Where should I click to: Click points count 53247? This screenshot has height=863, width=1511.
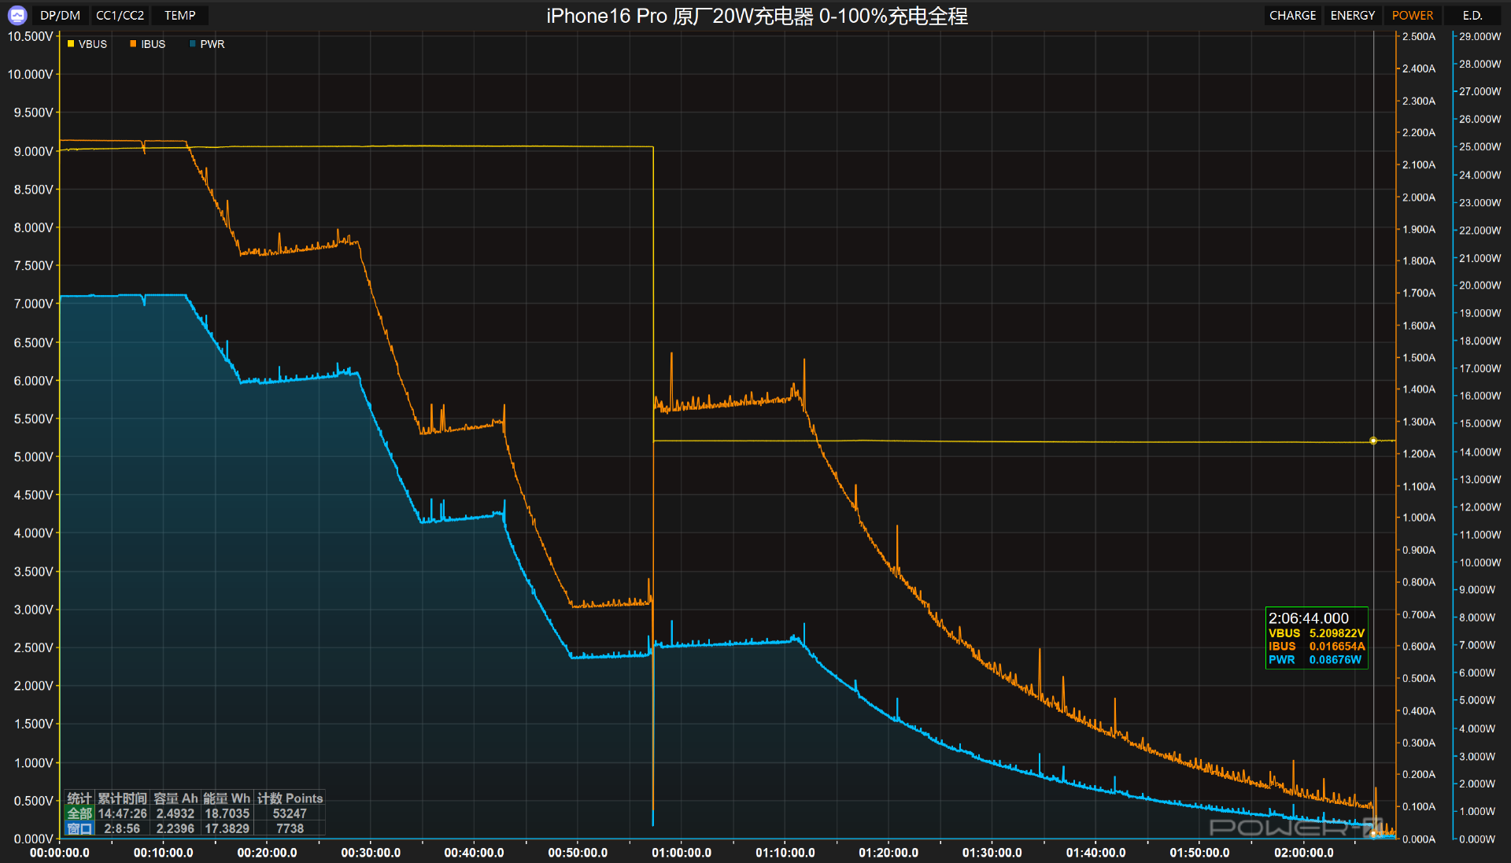pyautogui.click(x=290, y=813)
